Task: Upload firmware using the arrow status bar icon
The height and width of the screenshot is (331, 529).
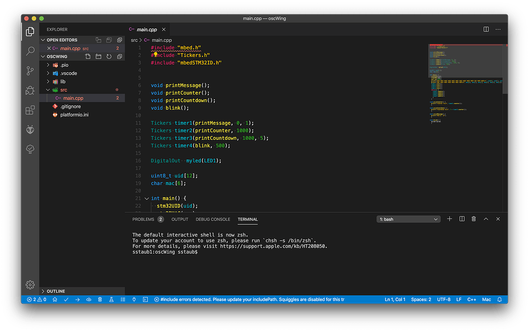Action: pos(76,299)
